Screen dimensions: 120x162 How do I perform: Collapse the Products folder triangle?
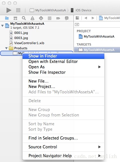[7, 48]
